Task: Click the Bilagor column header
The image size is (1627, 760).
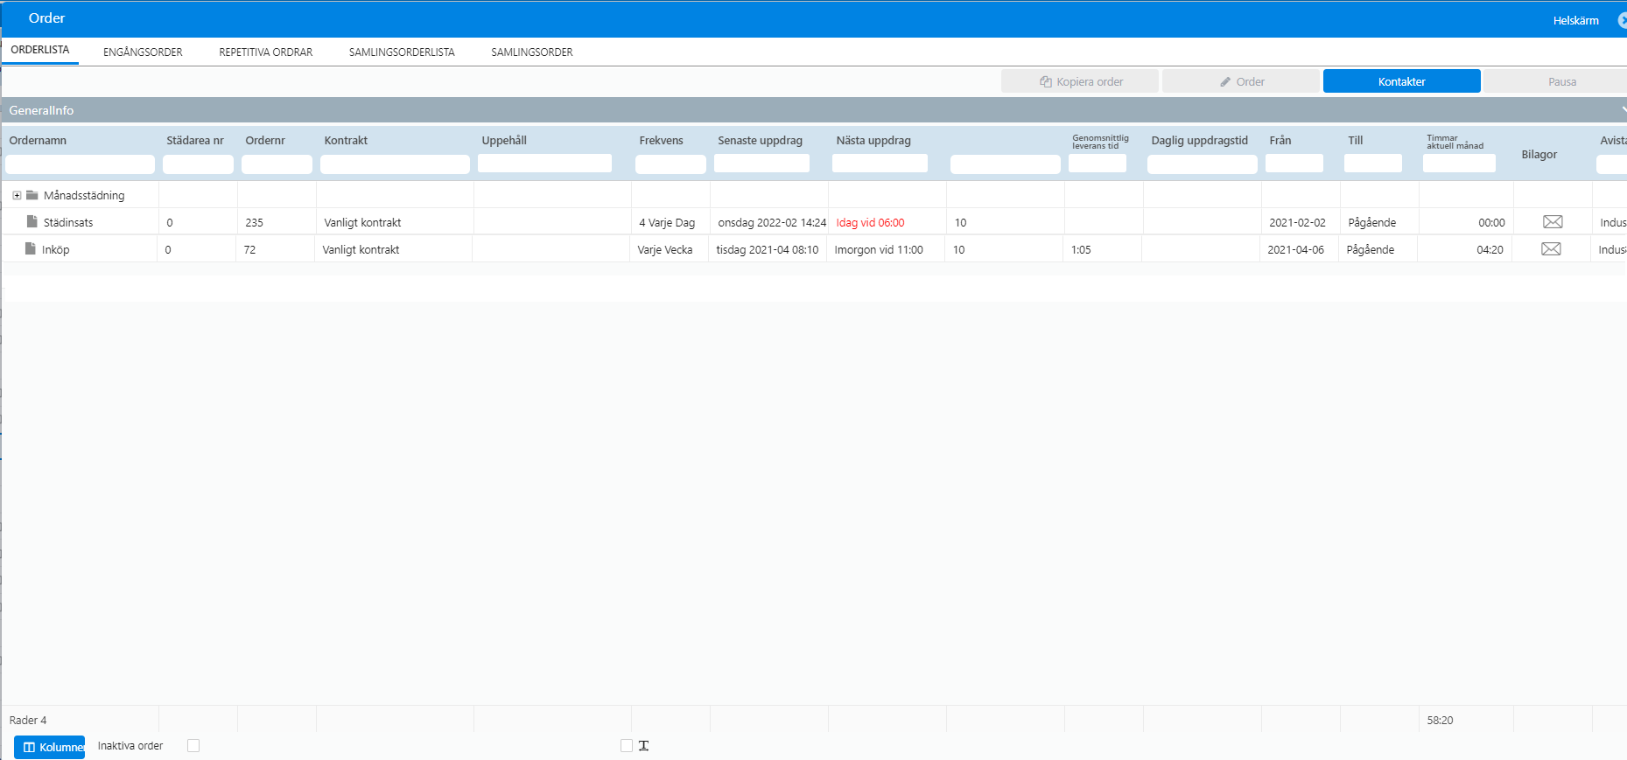Action: 1539,154
